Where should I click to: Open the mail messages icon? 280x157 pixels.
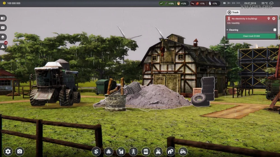click(3, 28)
